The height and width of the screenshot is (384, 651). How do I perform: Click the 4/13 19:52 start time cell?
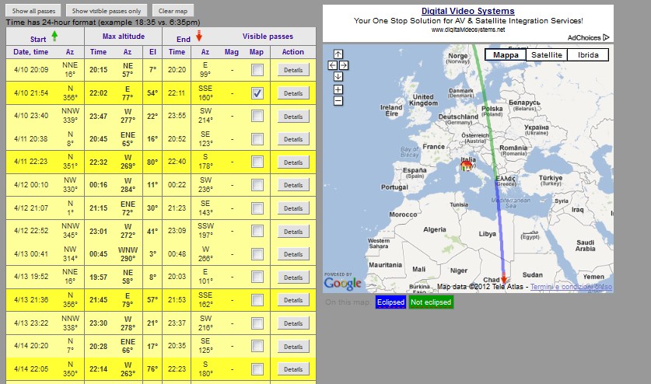tap(31, 276)
